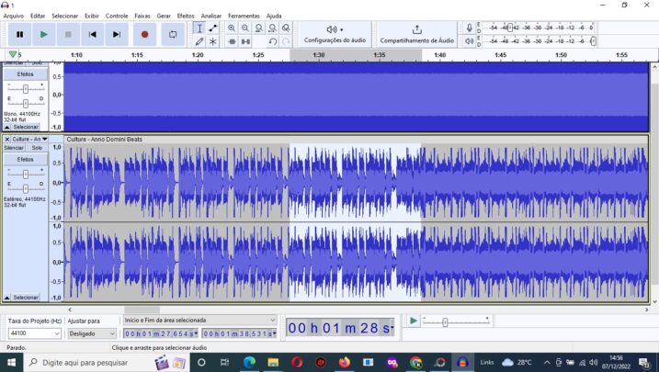Click the red Record button
The height and width of the screenshot is (372, 659).
pos(144,34)
